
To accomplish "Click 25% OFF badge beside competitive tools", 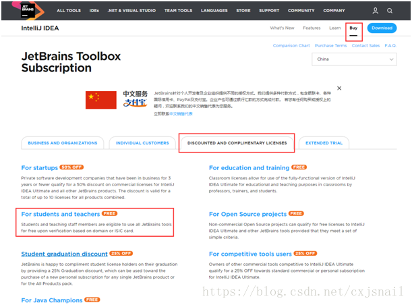I will [x=305, y=254].
